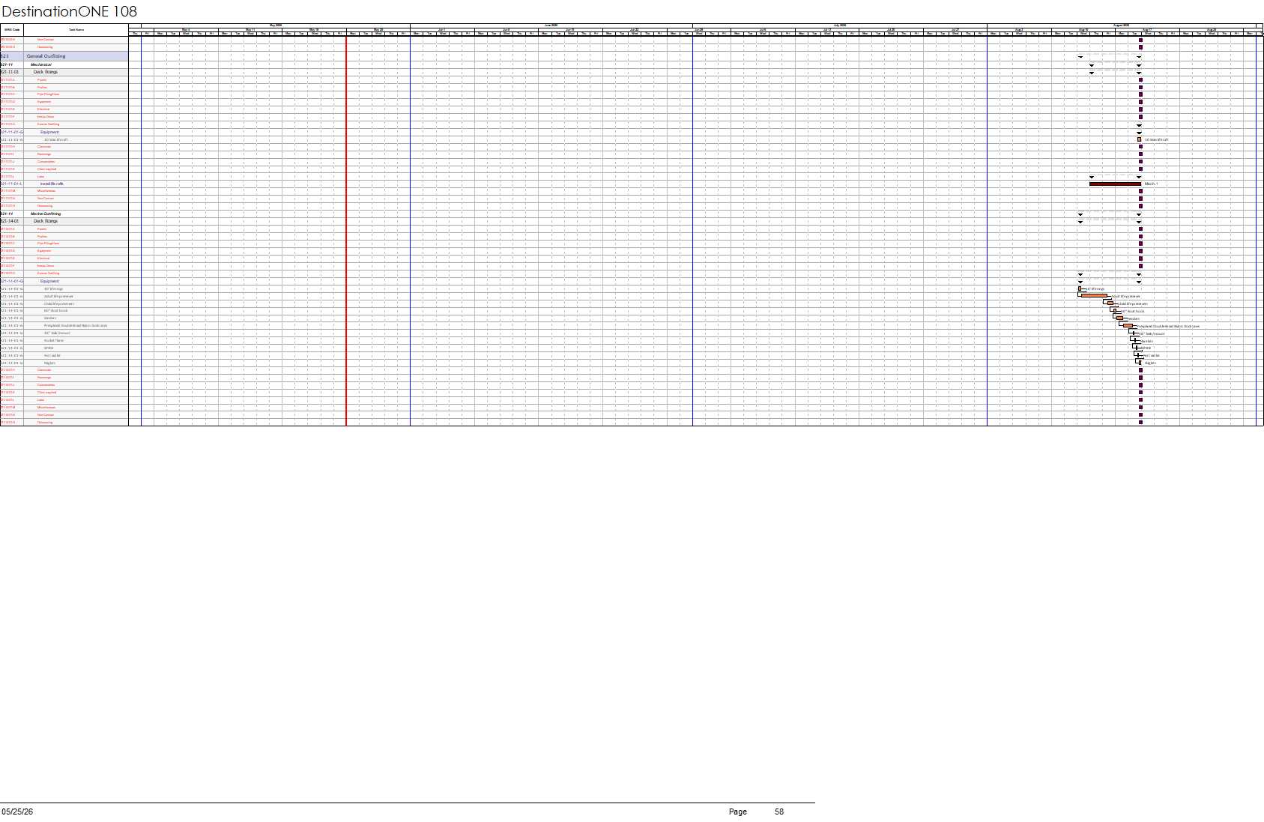1264x822 pixels.
Task: Select the Task Name column header
Action: (x=76, y=30)
